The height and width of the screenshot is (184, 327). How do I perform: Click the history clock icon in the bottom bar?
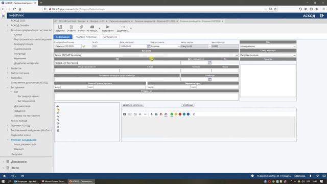[13, 176]
